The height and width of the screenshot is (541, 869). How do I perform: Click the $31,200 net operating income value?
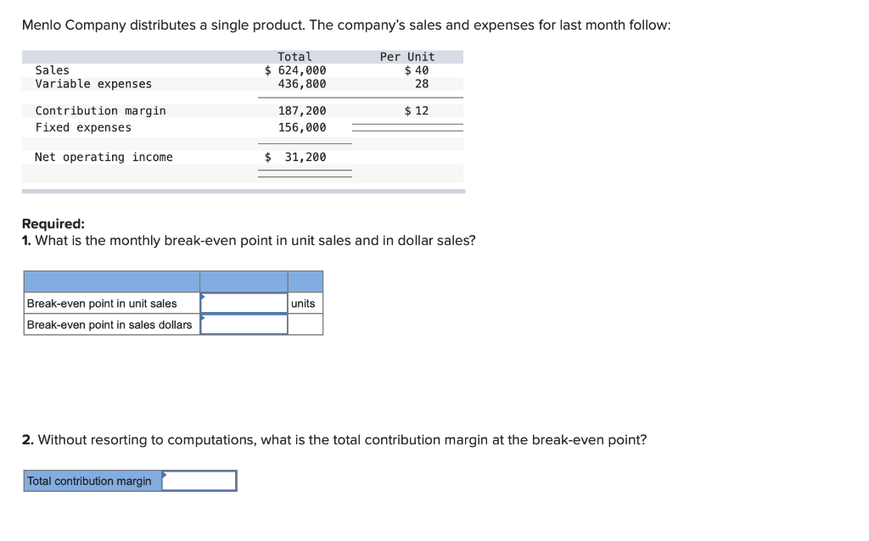(295, 157)
